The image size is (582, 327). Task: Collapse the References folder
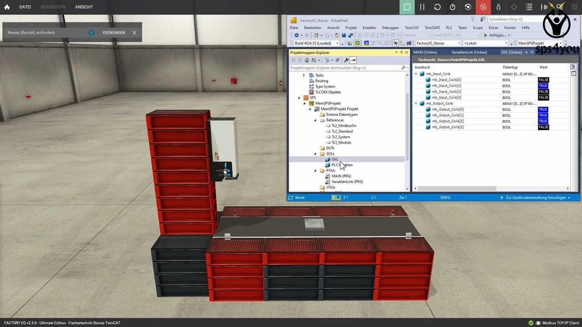point(316,120)
